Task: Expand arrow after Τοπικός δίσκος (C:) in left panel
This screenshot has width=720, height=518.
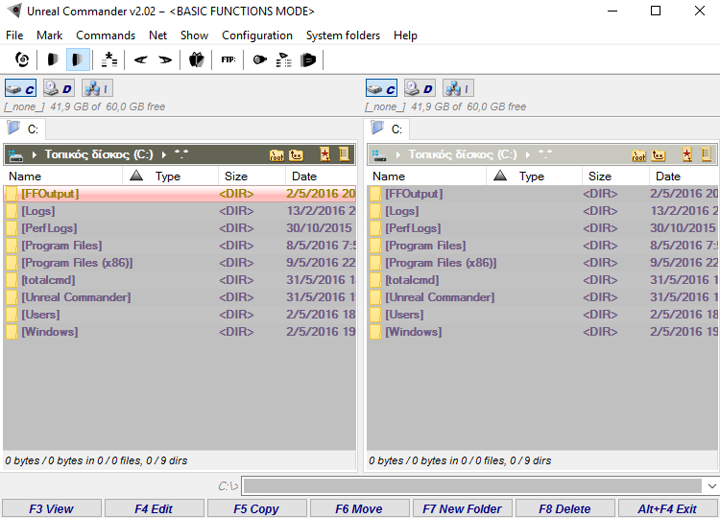Action: point(164,155)
